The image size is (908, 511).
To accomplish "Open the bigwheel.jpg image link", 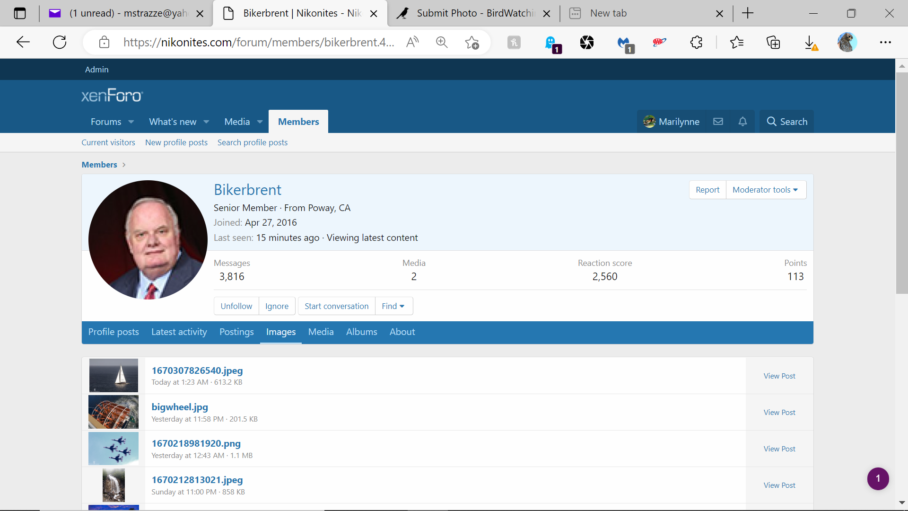I will (x=180, y=407).
